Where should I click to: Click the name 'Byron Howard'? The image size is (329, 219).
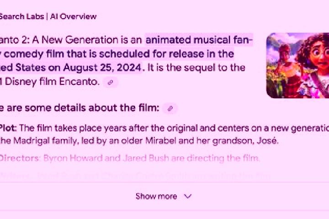(x=73, y=158)
